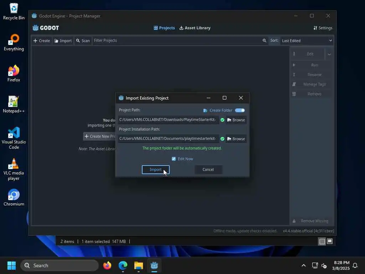This screenshot has width=365, height=274.
Task: Select the Visual Studio Code desktop icon
Action: point(14,138)
